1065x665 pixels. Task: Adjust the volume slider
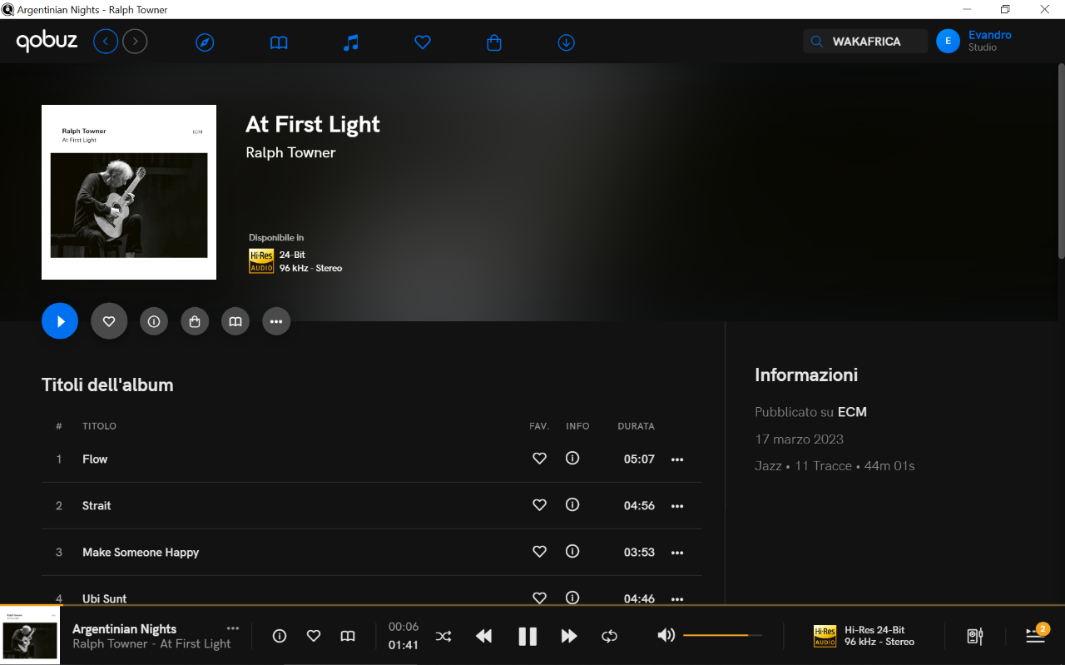click(722, 635)
